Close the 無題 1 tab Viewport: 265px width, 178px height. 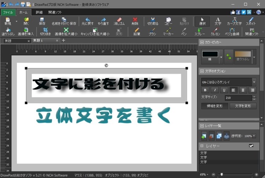click(57, 41)
